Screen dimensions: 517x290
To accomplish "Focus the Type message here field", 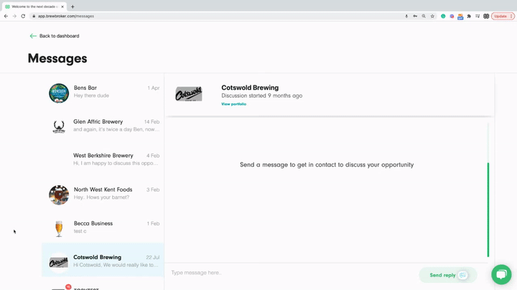I will 287,273.
